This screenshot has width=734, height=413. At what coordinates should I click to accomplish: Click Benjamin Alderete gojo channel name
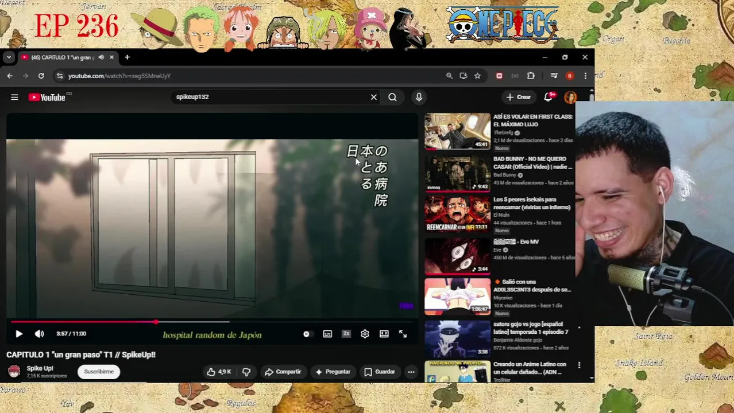click(x=517, y=340)
